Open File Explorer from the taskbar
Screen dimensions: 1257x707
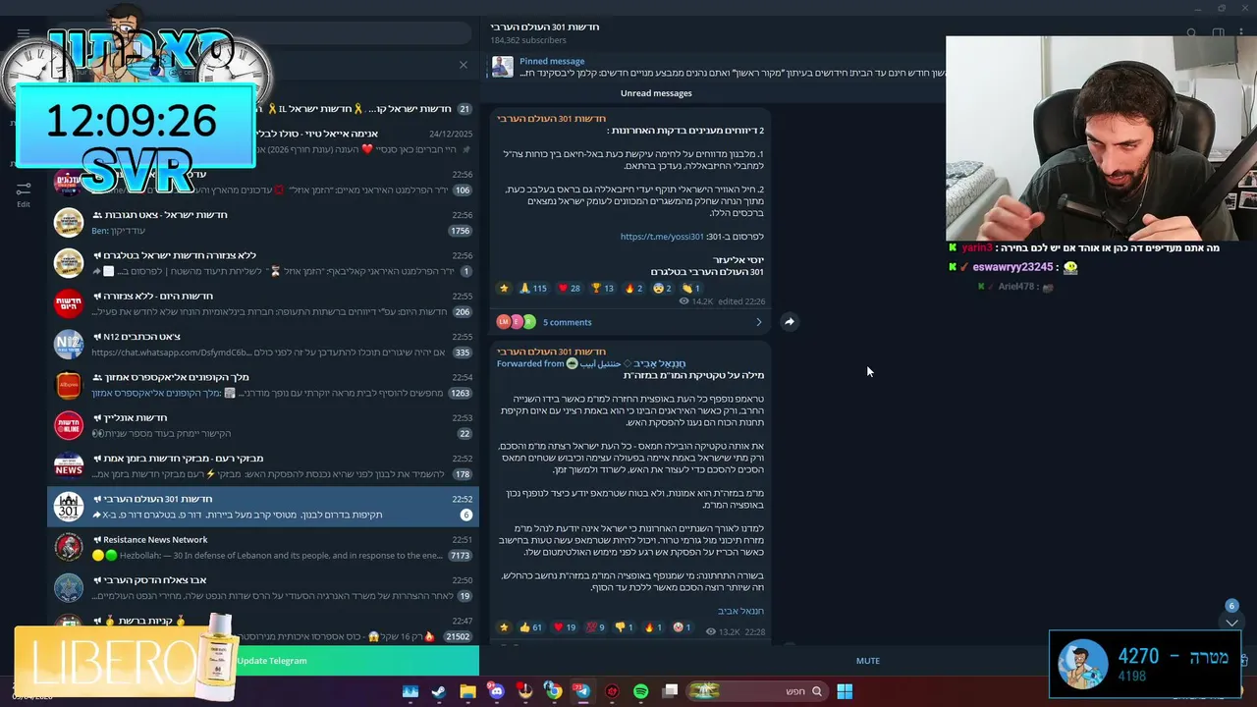467,691
